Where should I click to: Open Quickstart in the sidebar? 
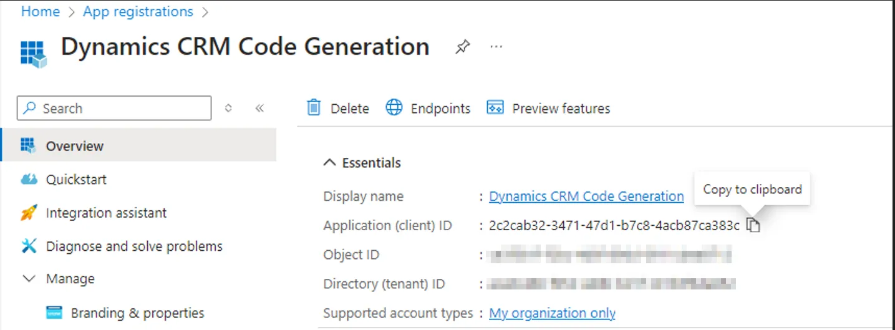coord(76,179)
